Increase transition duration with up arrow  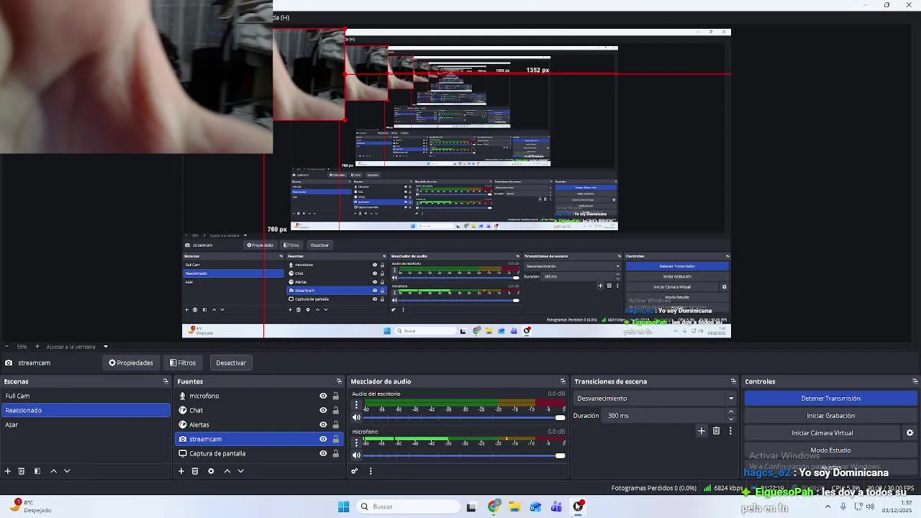click(x=731, y=412)
